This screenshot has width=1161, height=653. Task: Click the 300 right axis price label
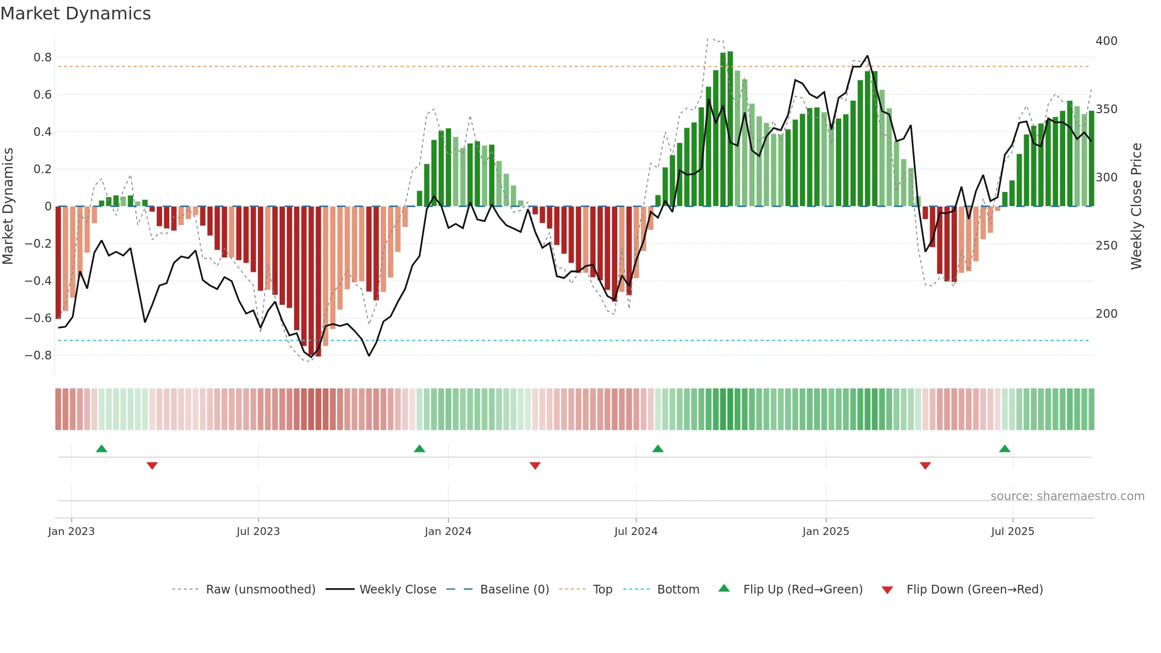point(1107,178)
